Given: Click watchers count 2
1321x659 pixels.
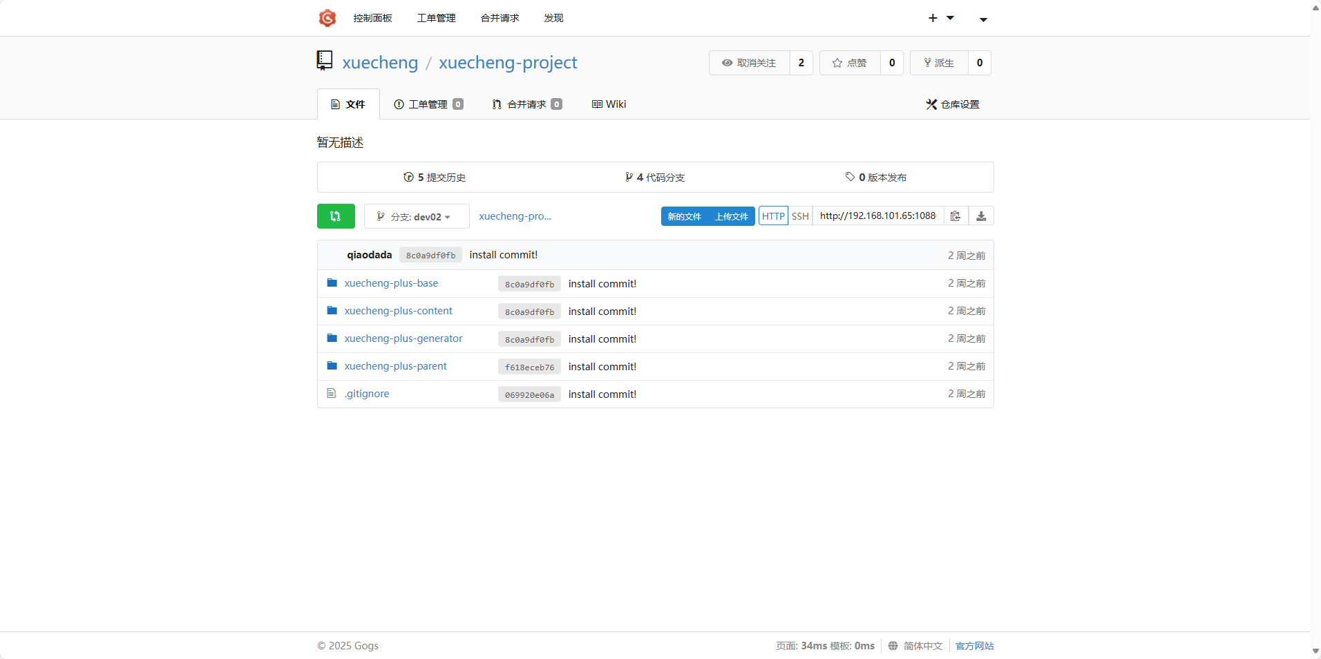Looking at the screenshot, I should pos(801,63).
